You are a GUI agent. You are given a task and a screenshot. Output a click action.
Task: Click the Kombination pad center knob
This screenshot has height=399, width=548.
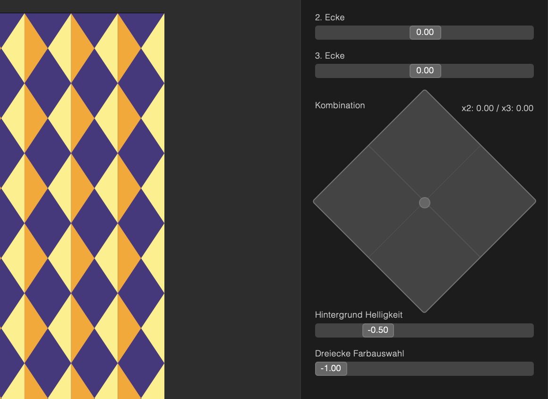pos(425,203)
